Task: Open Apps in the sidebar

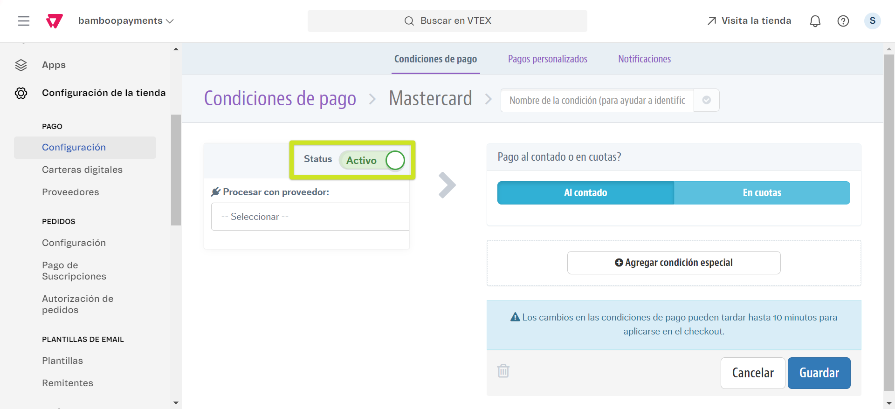Action: pos(54,65)
